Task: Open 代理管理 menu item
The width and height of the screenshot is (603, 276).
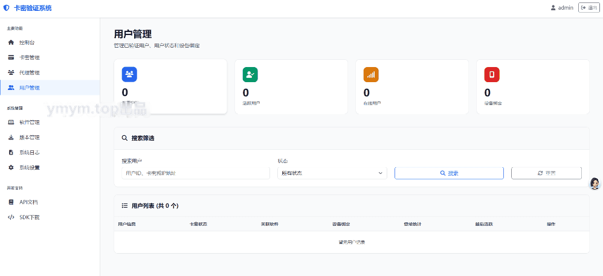Action: 50,72
